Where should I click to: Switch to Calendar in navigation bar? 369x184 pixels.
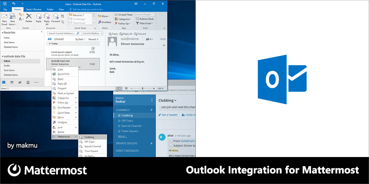12,82
